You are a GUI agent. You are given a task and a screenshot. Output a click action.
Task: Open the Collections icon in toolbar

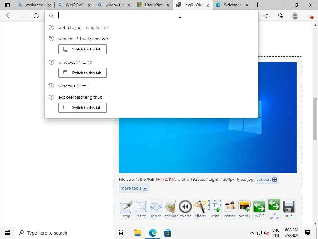[281, 16]
